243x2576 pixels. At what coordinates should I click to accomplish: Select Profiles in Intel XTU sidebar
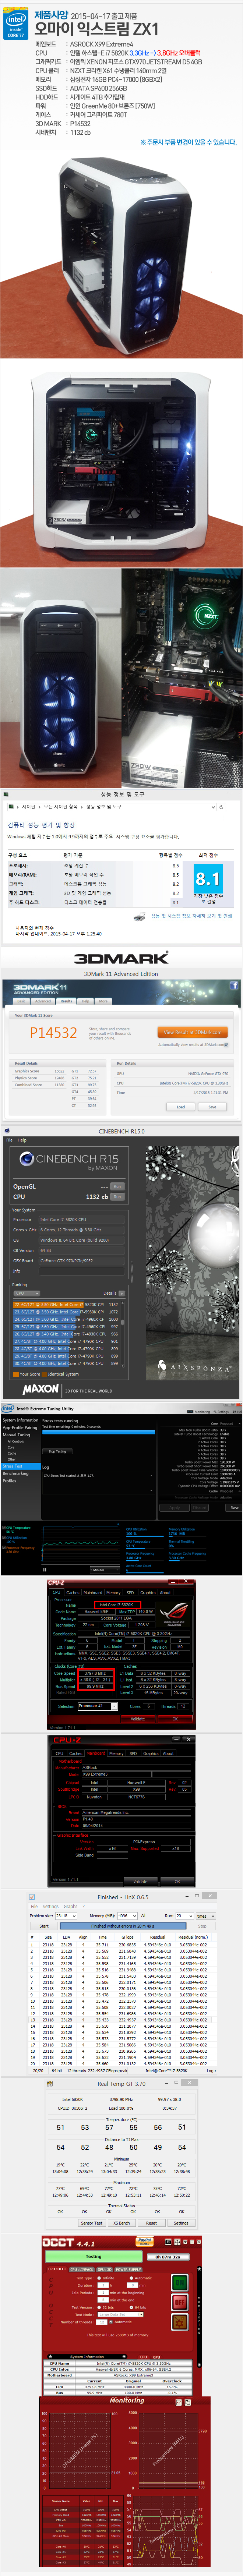pos(9,1481)
